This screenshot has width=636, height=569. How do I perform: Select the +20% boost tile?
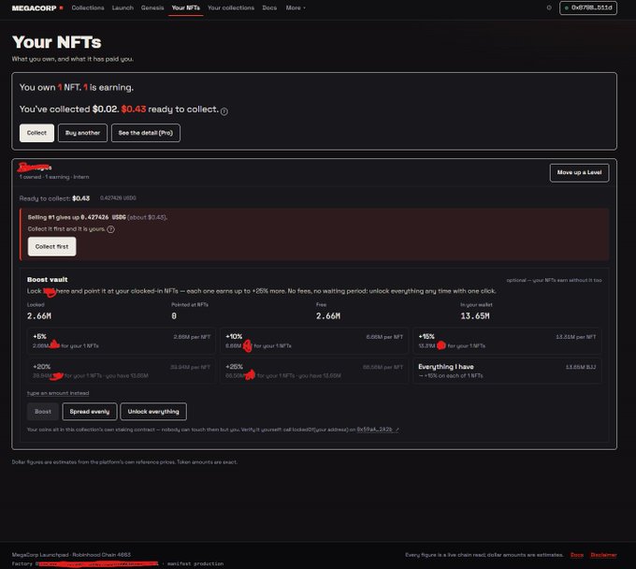pos(122,371)
